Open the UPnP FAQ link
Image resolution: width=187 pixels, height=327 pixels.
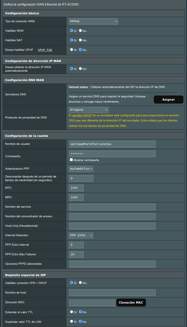click(45, 50)
